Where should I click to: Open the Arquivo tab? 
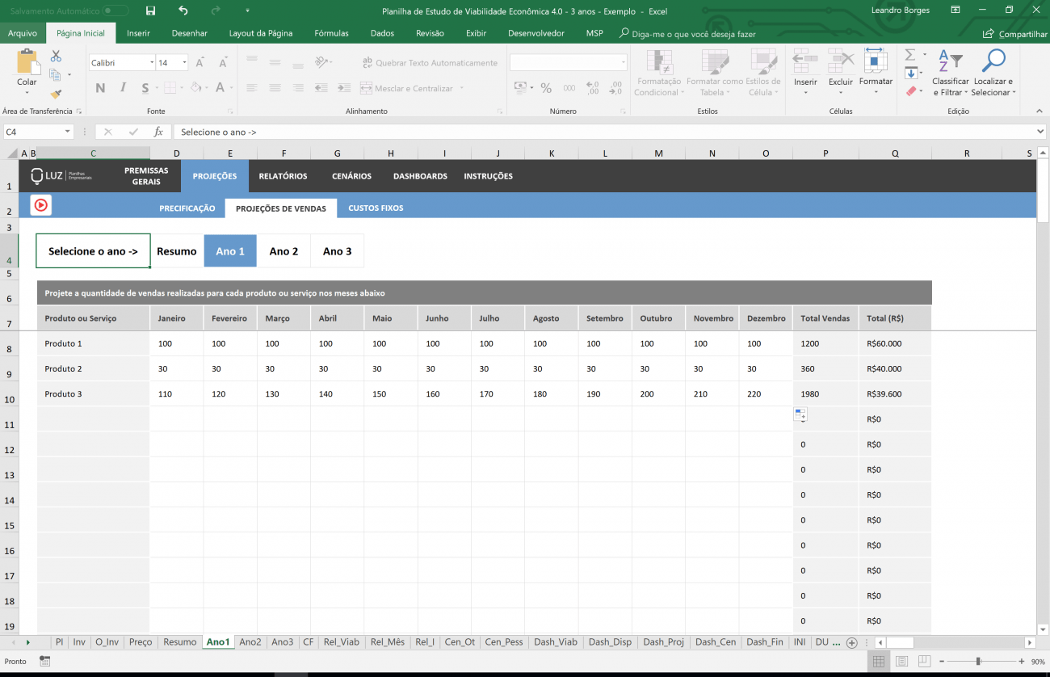coord(23,33)
